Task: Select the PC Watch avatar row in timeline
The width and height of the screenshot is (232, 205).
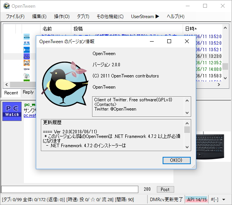Action: click(x=27, y=56)
